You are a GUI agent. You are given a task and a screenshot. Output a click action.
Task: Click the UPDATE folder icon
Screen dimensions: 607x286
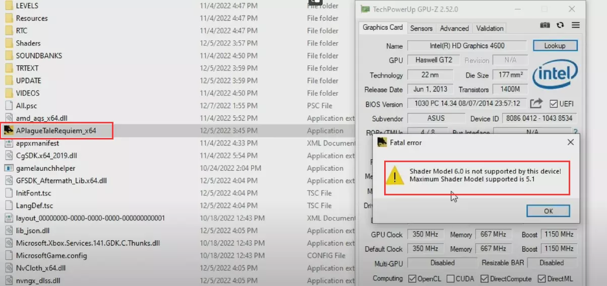(9, 81)
